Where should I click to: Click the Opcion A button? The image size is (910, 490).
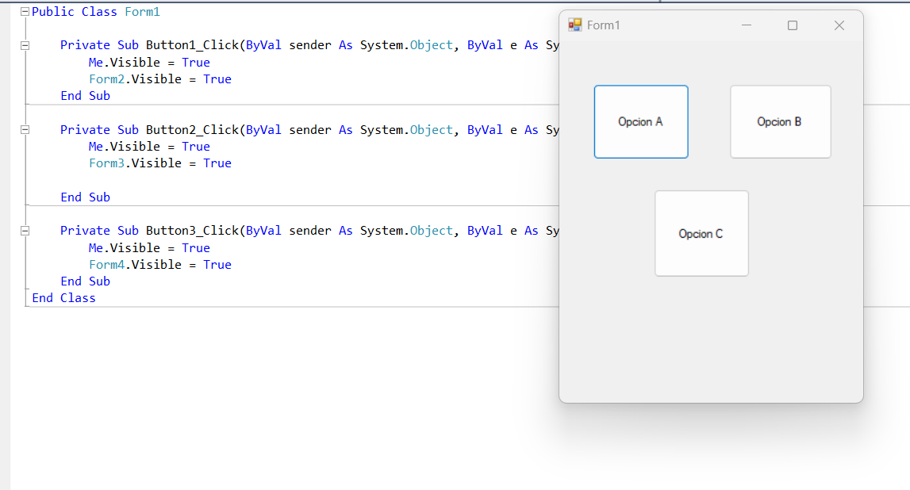click(x=641, y=122)
